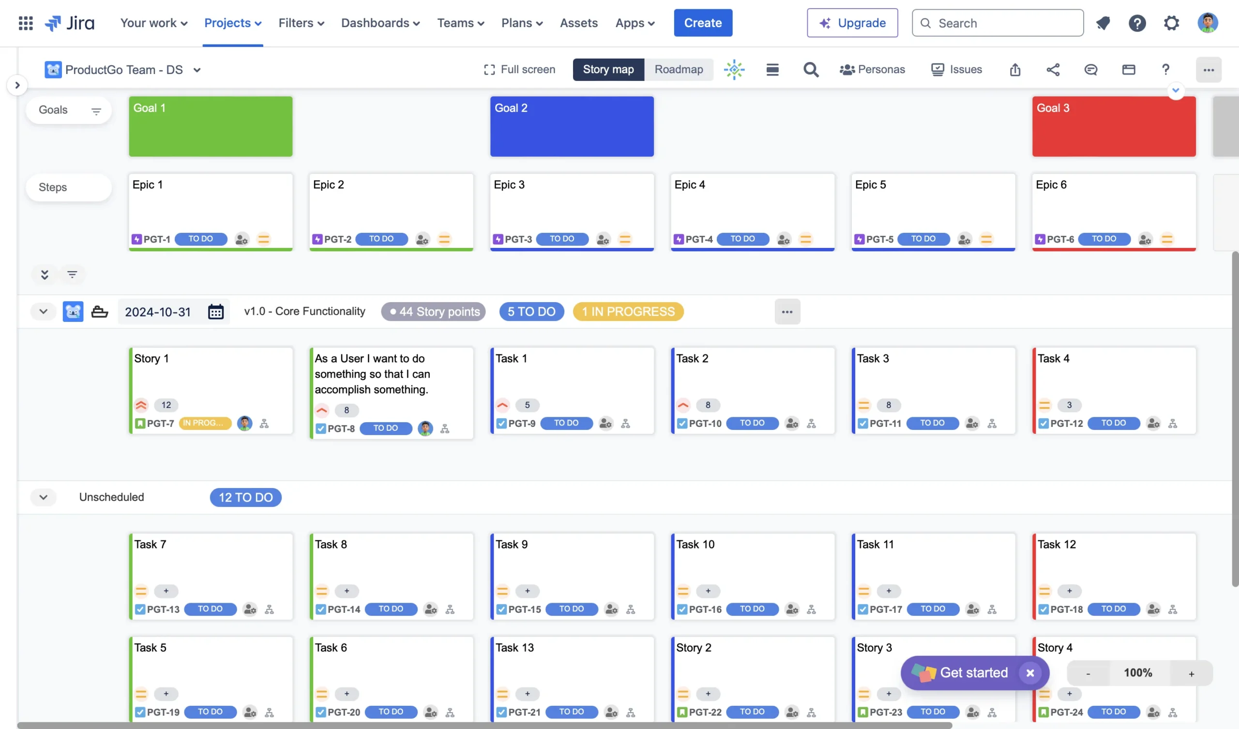
Task: Click the stacked rows view icon
Action: (772, 70)
